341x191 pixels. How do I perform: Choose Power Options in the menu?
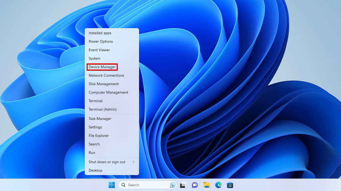(101, 41)
